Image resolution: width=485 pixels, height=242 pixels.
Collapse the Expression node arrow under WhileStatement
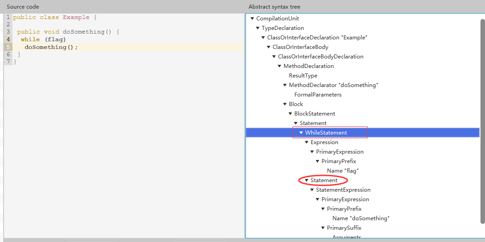tap(306, 142)
